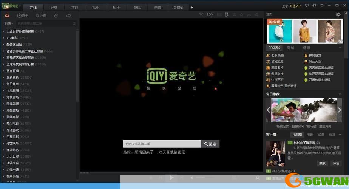Screen dimensions: 349x189
Task: Open 历史 viewing history
Action: coord(23,15)
